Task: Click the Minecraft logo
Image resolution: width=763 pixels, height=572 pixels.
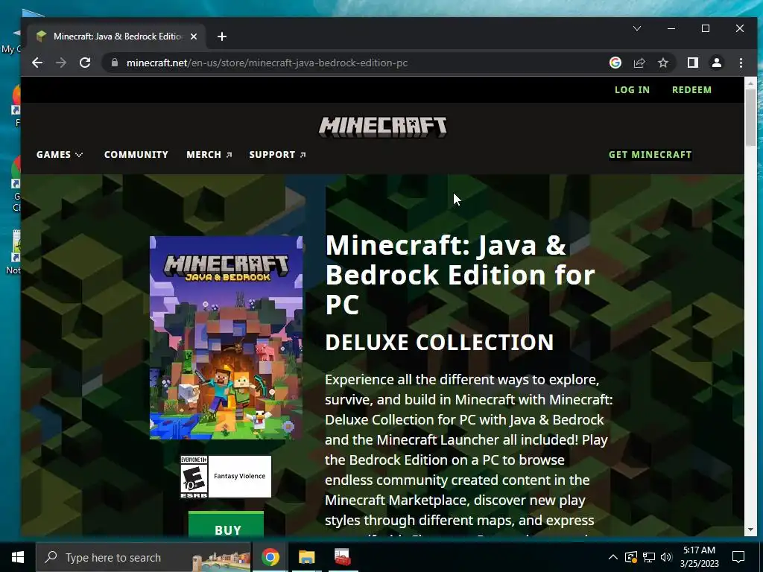Action: tap(382, 127)
